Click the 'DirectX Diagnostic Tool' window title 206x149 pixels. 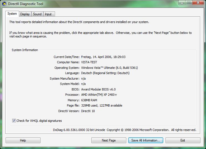[x=26, y=4]
